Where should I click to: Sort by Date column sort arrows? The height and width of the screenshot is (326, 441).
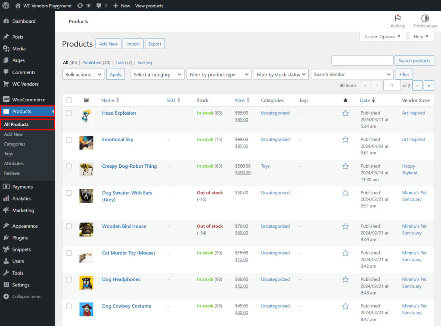[x=373, y=100]
